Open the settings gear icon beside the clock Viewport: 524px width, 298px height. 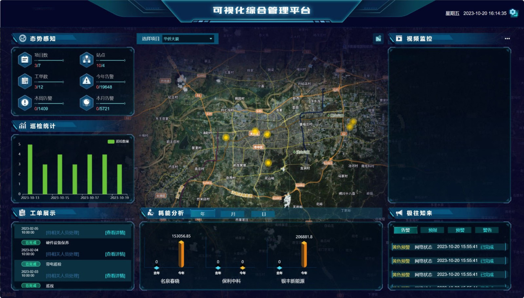pos(513,13)
